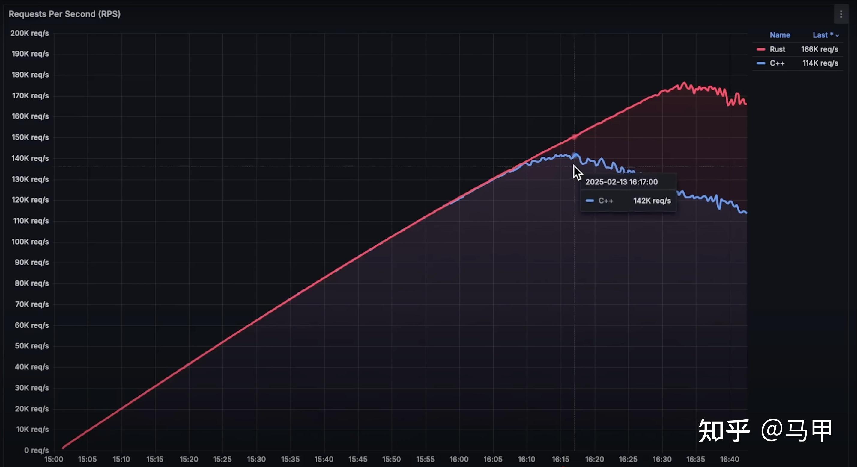Click the 16:00 label on the time axis
857x467 pixels.
tap(459, 459)
